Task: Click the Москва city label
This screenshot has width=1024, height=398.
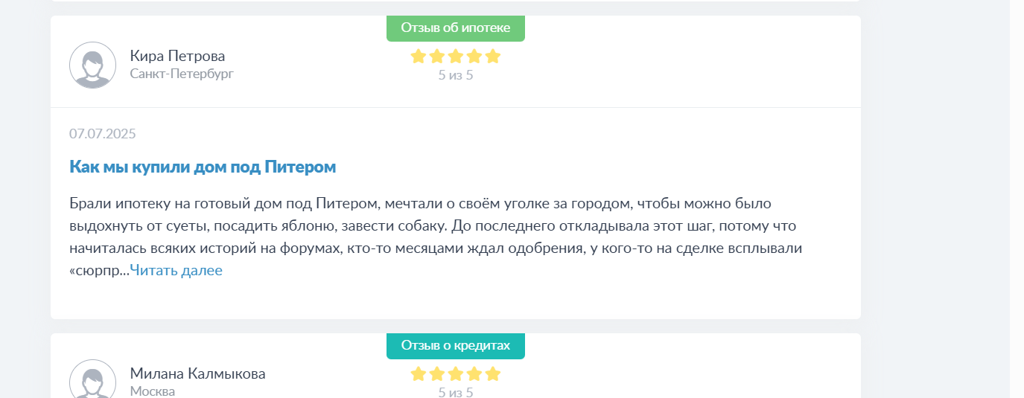Action: (153, 391)
